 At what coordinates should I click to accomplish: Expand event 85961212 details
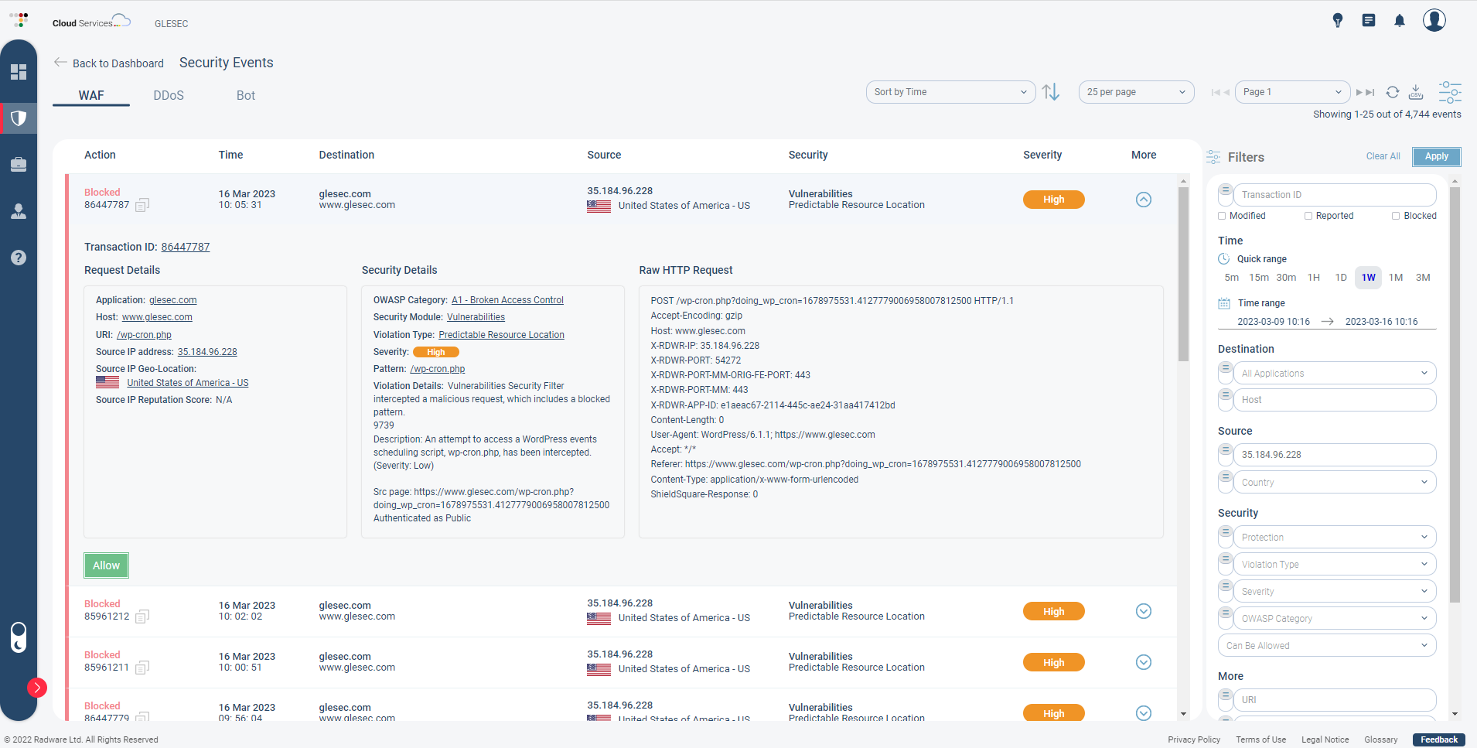click(x=1144, y=611)
